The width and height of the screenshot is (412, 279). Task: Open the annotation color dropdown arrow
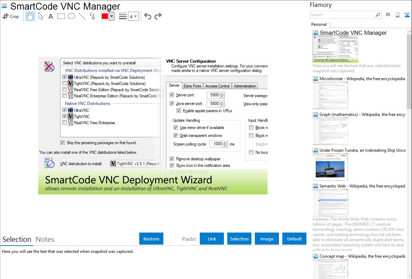tap(112, 16)
